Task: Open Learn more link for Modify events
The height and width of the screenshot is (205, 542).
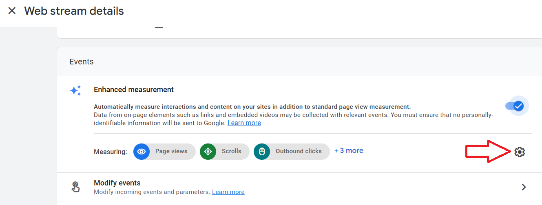Action: coord(228,192)
